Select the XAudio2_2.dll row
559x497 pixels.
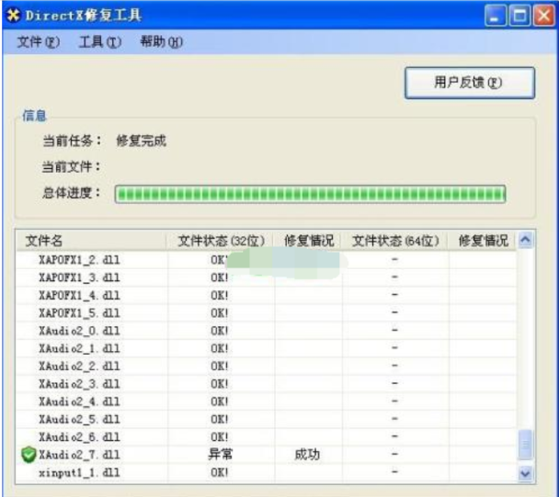[x=266, y=367]
